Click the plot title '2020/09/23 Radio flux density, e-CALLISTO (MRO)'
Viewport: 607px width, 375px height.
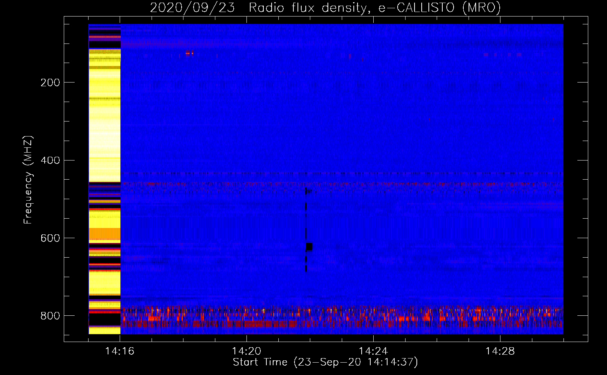(325, 7)
